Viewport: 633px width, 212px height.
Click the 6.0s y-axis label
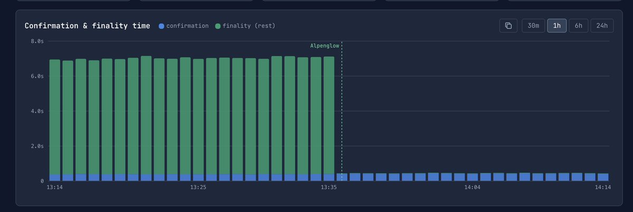(x=37, y=76)
